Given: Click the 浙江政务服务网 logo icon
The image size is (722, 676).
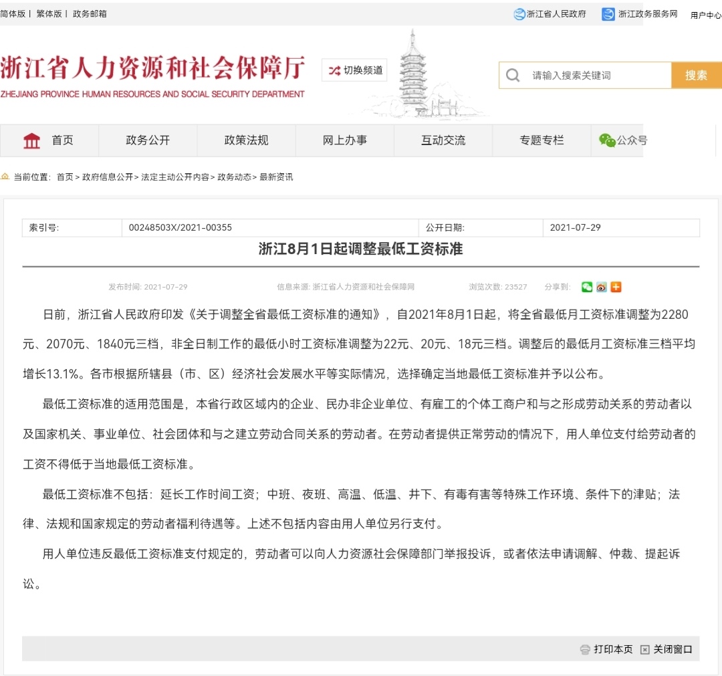Looking at the screenshot, I should pyautogui.click(x=608, y=14).
